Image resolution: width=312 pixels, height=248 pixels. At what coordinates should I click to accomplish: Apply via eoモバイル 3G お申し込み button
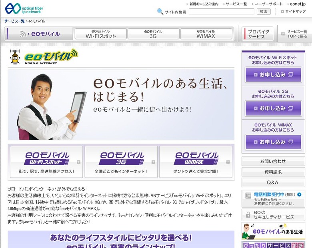[x=273, y=108]
